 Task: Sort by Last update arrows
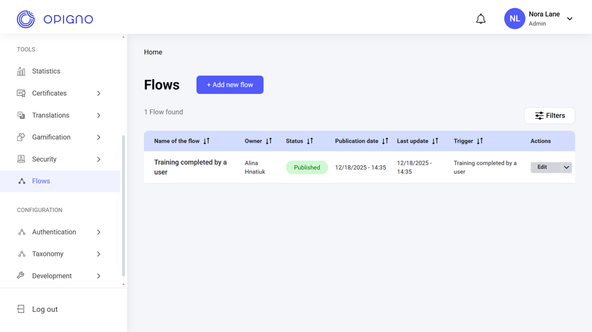pyautogui.click(x=435, y=141)
